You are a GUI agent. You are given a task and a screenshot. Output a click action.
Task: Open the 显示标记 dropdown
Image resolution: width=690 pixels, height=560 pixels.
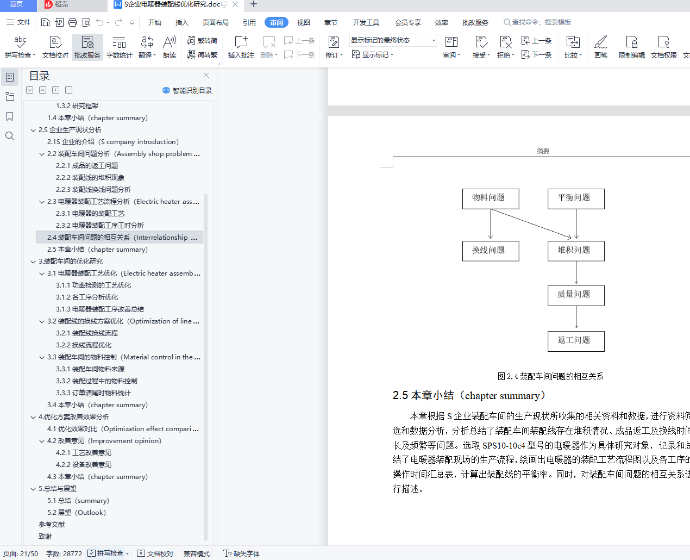(372, 55)
